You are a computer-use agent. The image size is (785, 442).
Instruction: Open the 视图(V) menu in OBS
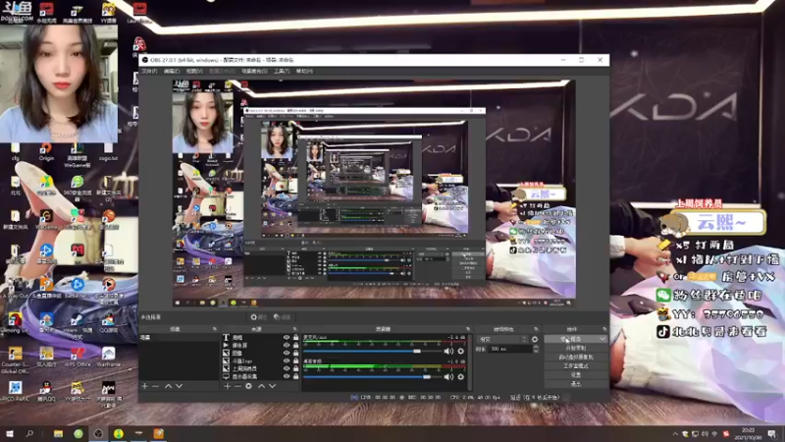click(194, 71)
